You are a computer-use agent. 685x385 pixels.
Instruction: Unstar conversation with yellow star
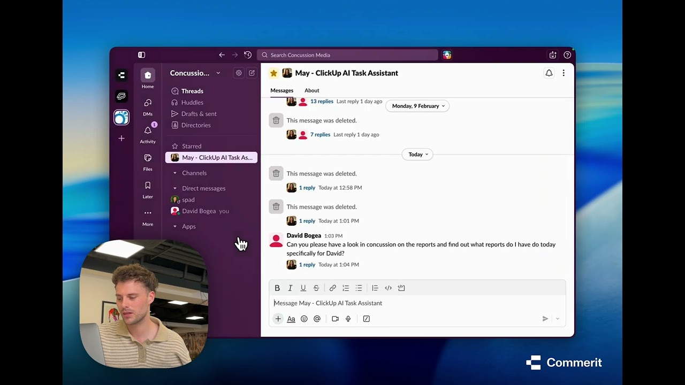[x=273, y=73]
